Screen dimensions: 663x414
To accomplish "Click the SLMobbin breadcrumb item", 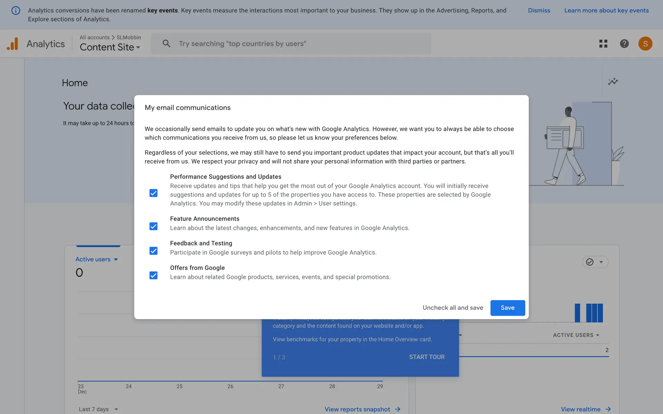I will click(128, 37).
